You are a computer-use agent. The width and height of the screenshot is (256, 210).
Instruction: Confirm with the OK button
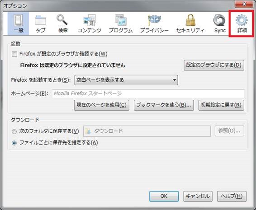(164, 196)
